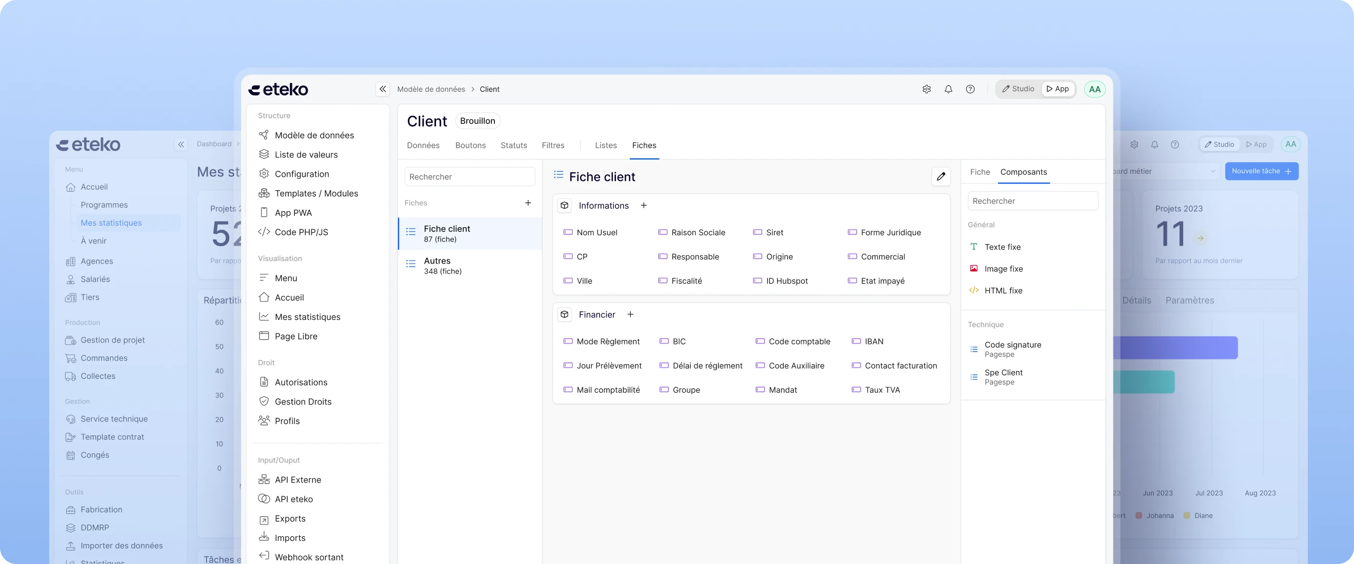Select the Autres fiche list entry

(470, 266)
